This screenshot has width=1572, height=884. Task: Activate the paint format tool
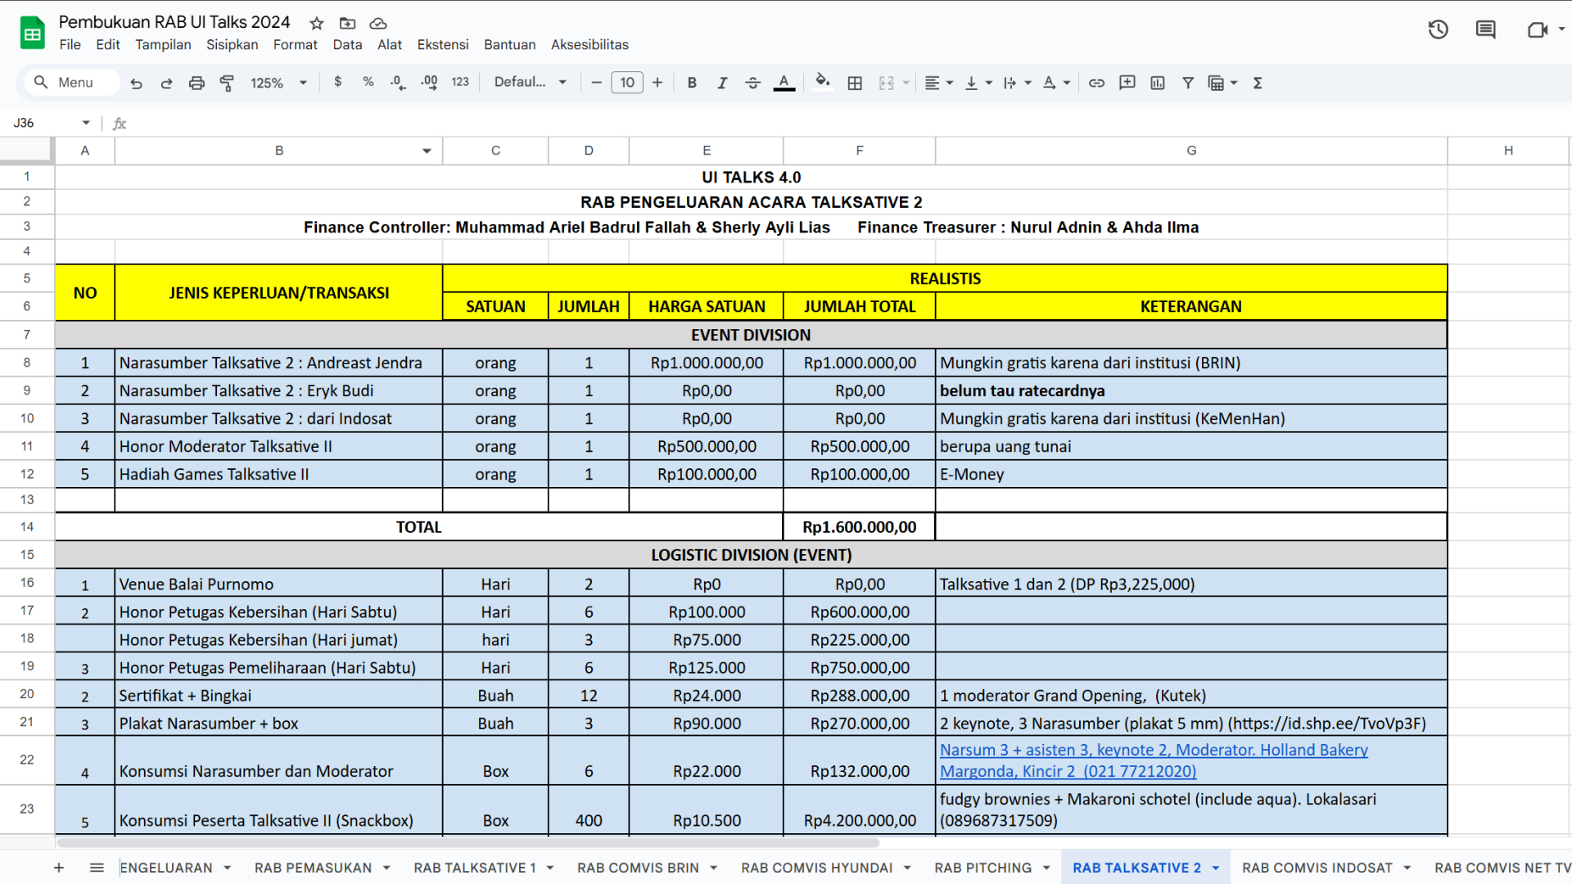227,83
